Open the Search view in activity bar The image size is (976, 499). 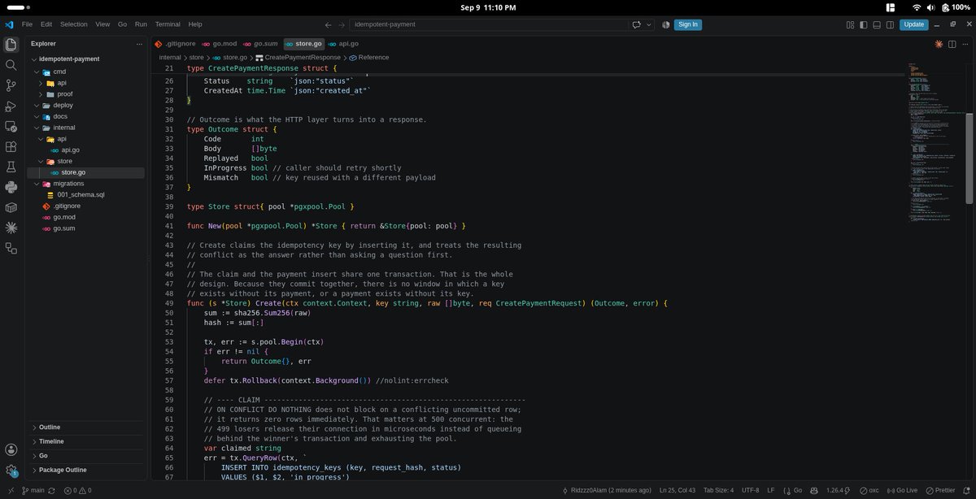(x=11, y=65)
